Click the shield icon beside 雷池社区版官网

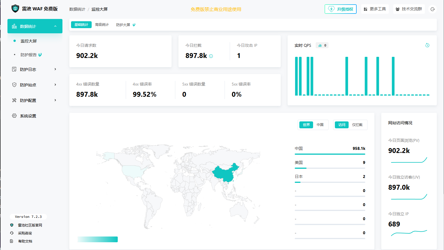tap(12, 225)
